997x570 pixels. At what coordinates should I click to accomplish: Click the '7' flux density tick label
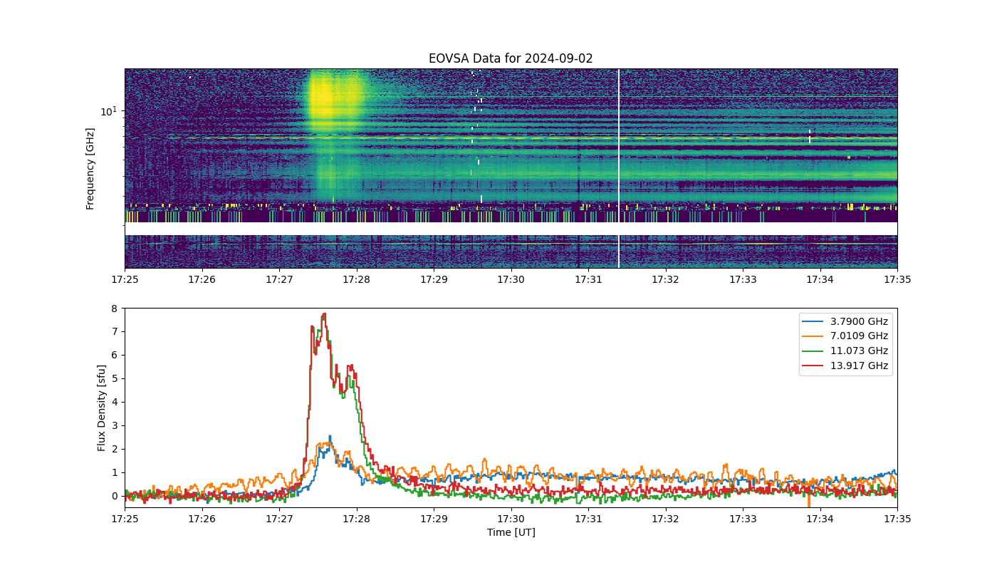[x=114, y=331]
